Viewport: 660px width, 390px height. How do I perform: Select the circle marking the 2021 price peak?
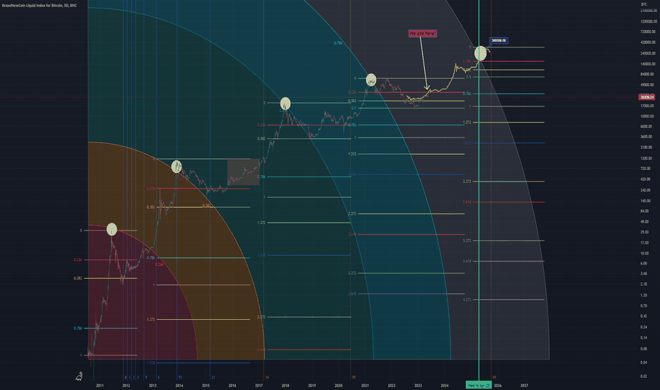click(x=371, y=79)
